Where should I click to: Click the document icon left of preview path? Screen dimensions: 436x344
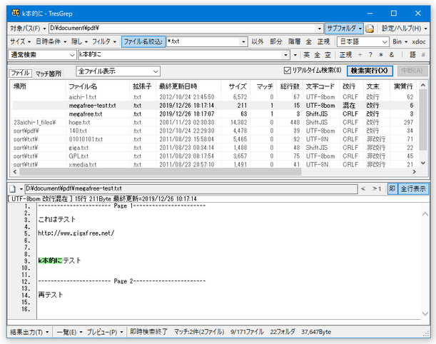[13, 189]
